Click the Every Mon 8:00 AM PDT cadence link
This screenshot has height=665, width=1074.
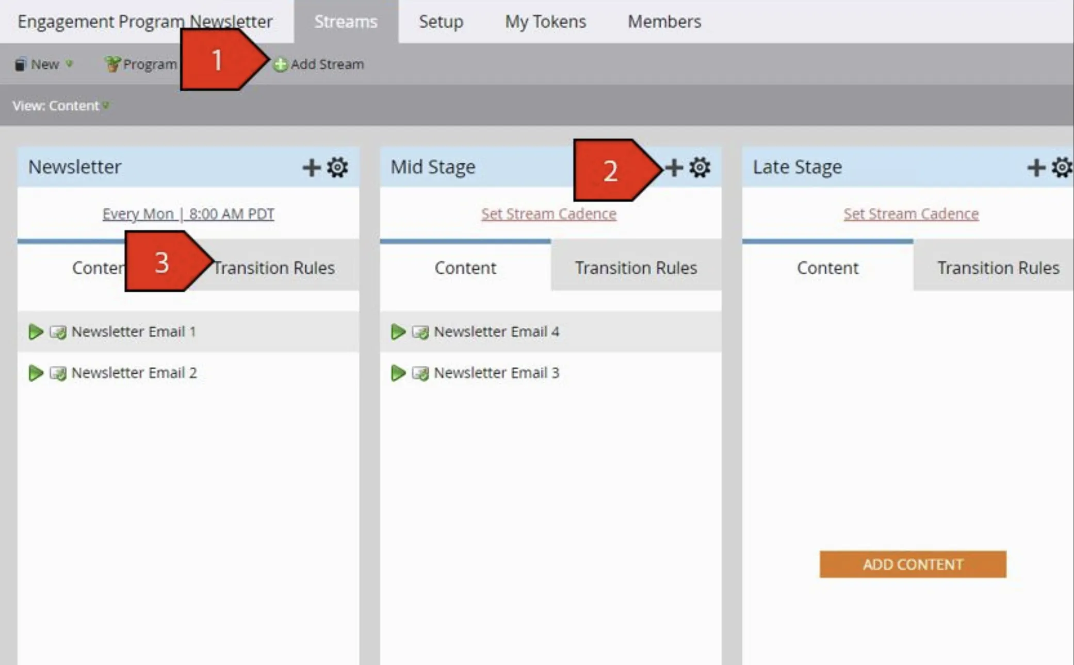click(188, 214)
